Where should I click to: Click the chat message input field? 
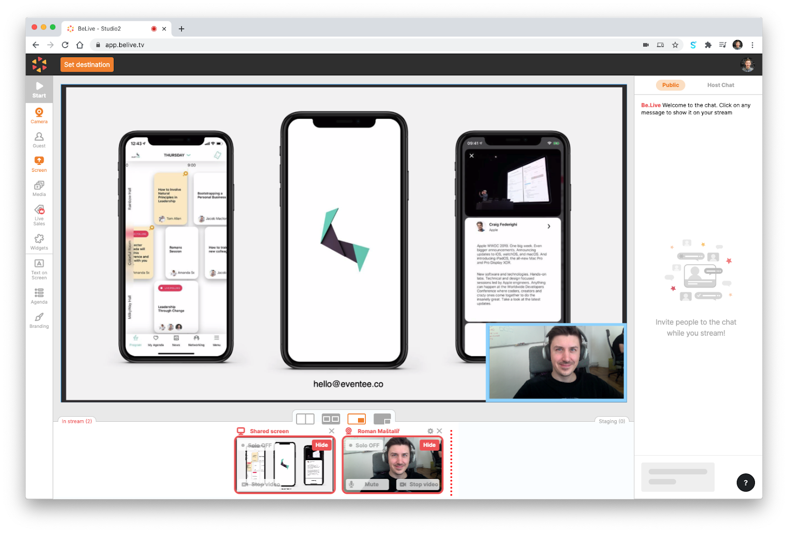tap(678, 477)
